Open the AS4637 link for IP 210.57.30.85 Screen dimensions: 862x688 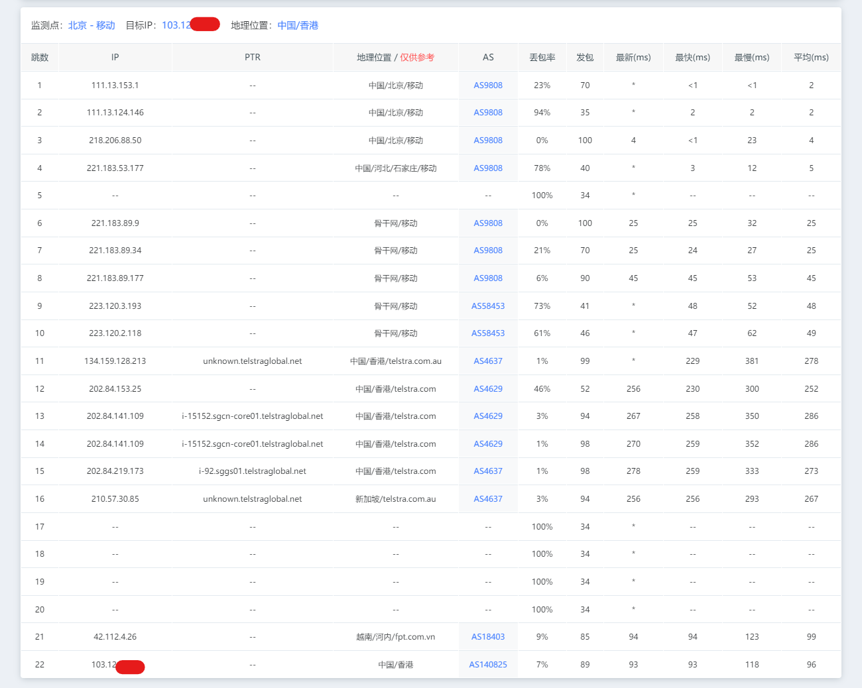[488, 499]
